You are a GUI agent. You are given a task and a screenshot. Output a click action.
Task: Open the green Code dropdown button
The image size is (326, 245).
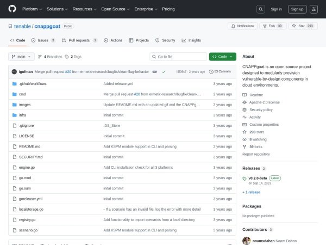[222, 57]
